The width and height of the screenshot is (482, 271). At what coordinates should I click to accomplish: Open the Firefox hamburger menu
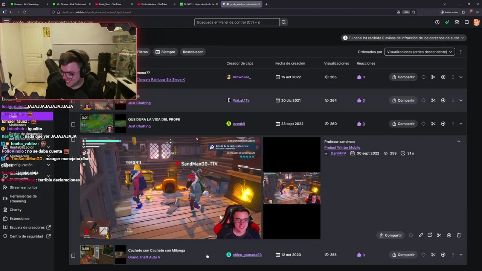coord(477,12)
